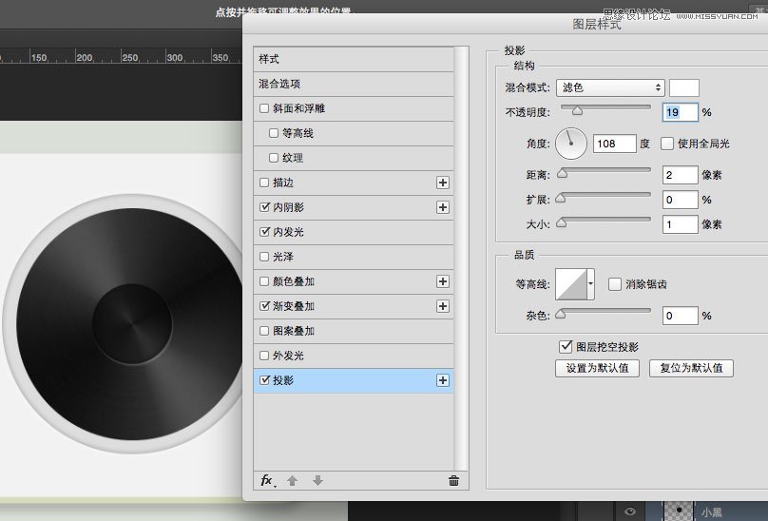Viewport: 768px width, 521px height.
Task: Click the 设置为默认值 button
Action: click(x=597, y=368)
